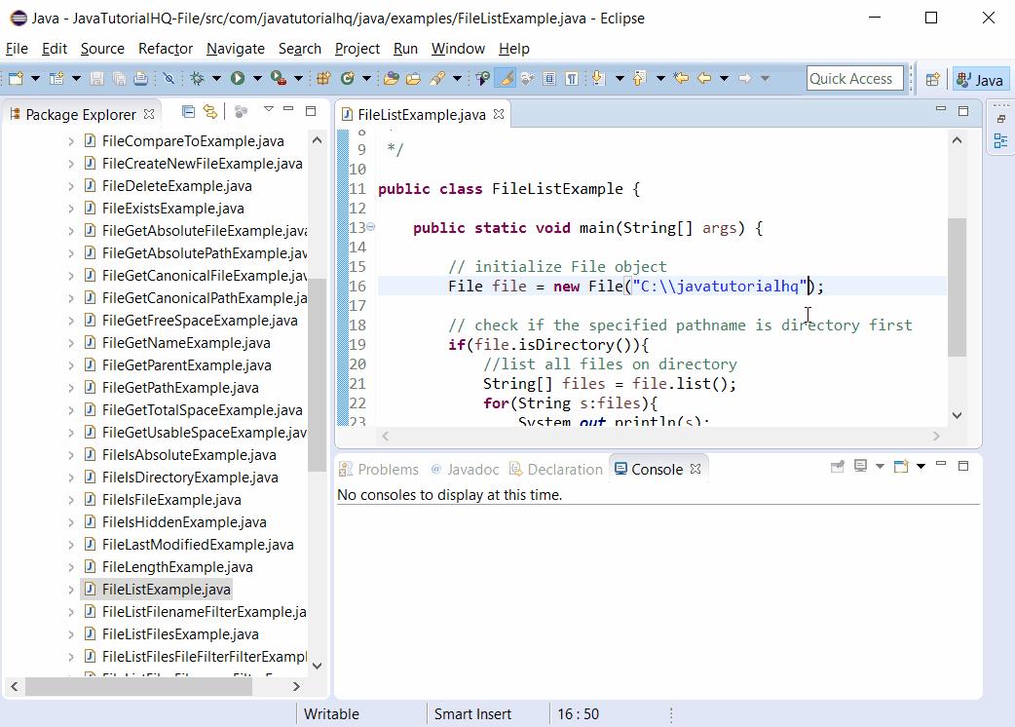Click the Save disk icon
This screenshot has height=727, width=1015.
(96, 79)
